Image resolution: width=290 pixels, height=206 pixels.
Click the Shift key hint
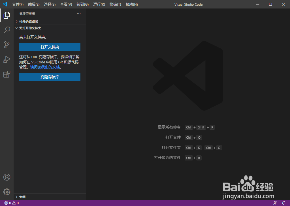click(201, 127)
